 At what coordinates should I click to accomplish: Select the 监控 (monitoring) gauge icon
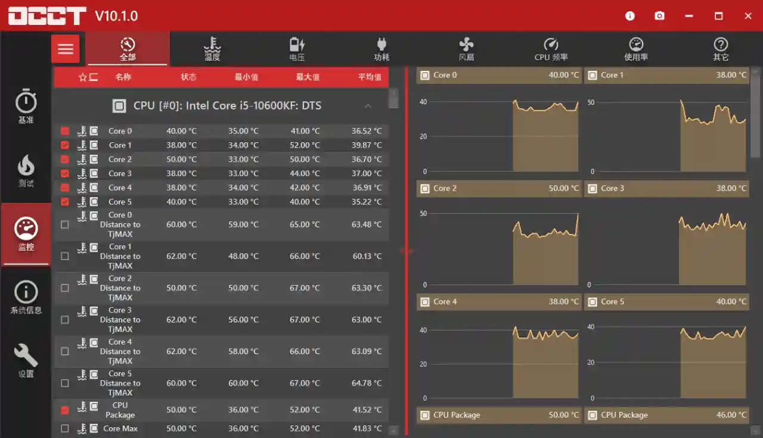pyautogui.click(x=26, y=233)
